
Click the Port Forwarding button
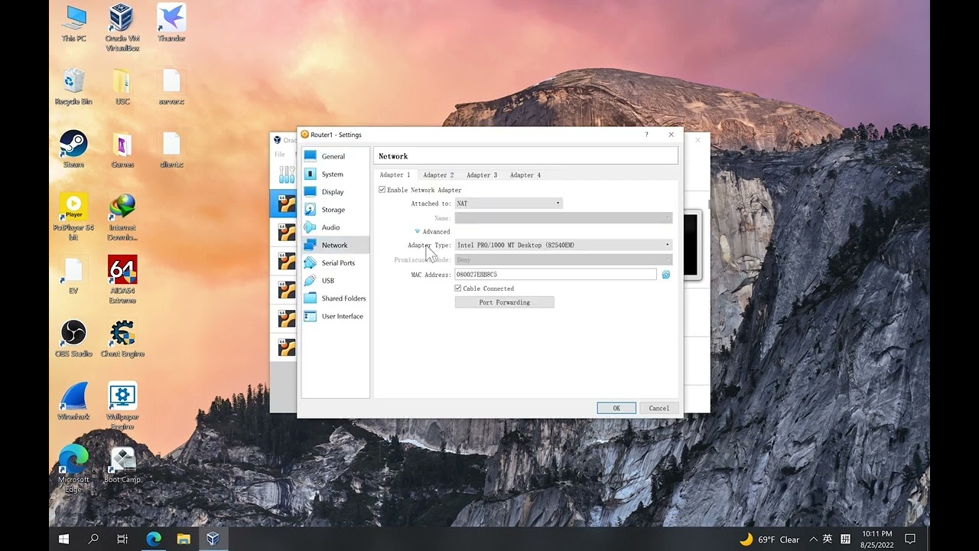505,302
